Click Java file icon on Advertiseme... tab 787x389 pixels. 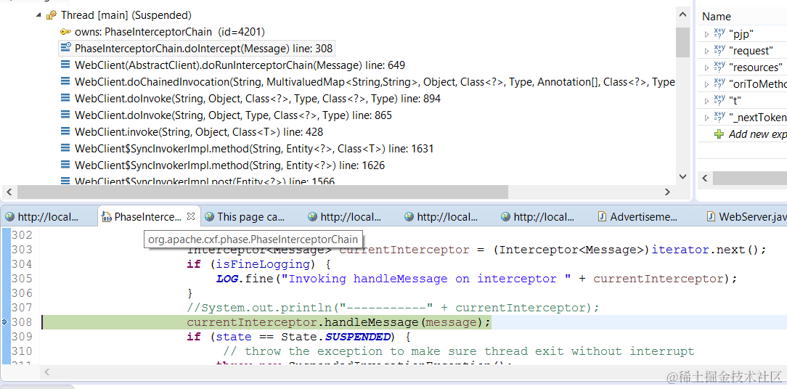click(x=601, y=216)
